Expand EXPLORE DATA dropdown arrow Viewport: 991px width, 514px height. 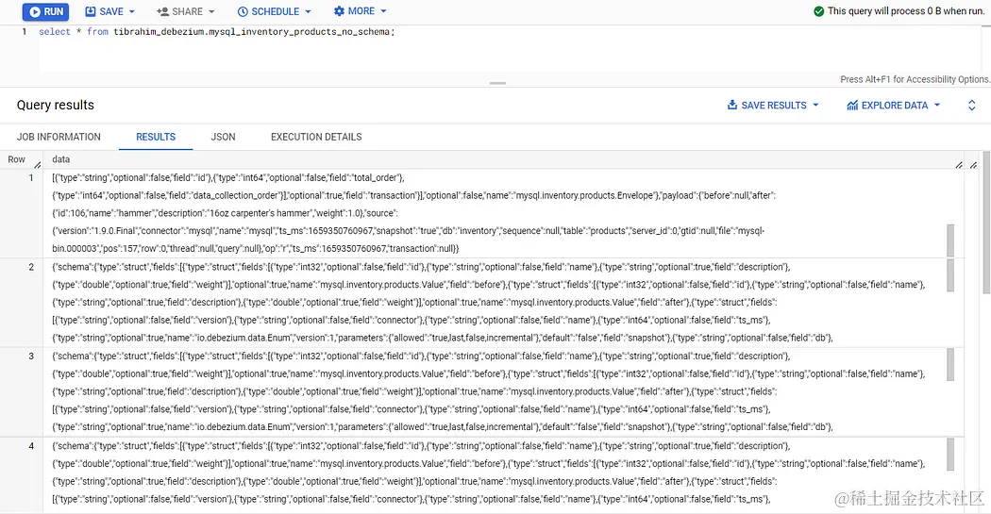(x=937, y=106)
